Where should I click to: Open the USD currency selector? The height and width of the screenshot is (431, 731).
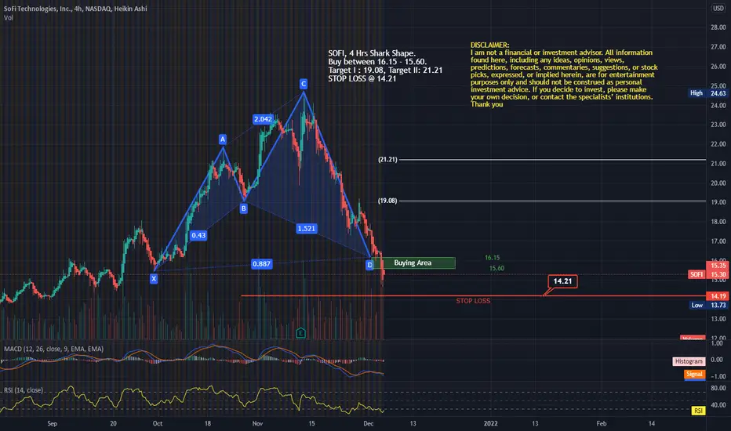pos(718,9)
